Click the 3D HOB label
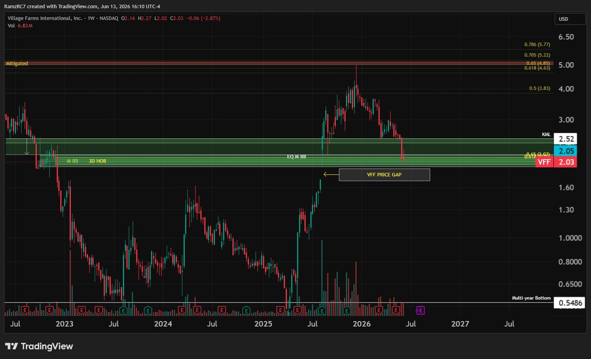The height and width of the screenshot is (359, 591). click(x=98, y=161)
